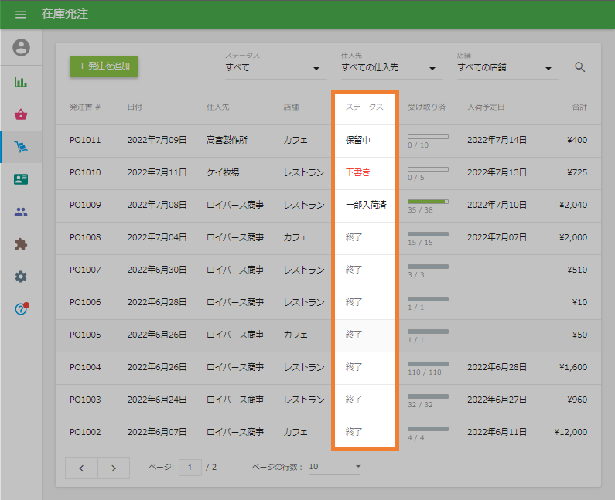
Task: Open the hamburger navigation menu
Action: (x=21, y=15)
